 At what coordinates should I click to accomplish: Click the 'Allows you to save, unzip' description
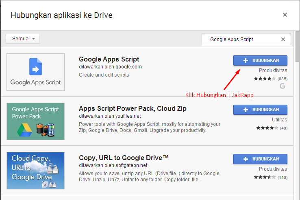pos(149,176)
